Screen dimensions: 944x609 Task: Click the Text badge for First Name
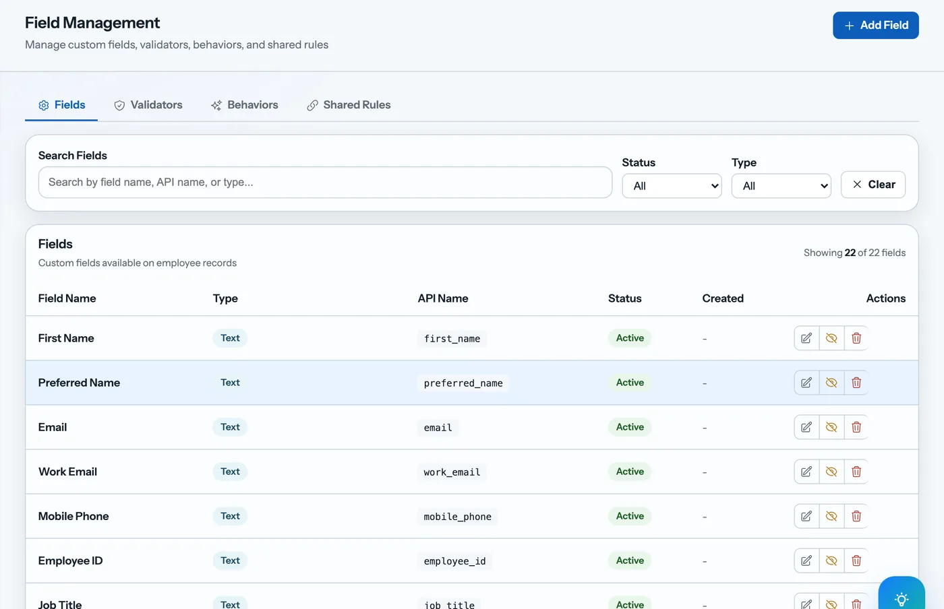tap(230, 338)
